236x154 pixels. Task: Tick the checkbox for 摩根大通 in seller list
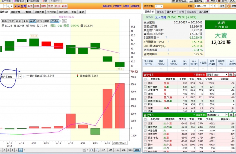coord(145,127)
